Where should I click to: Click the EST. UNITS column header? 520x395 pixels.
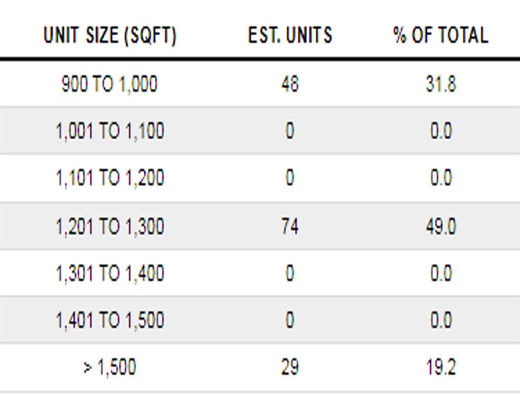pos(290,36)
